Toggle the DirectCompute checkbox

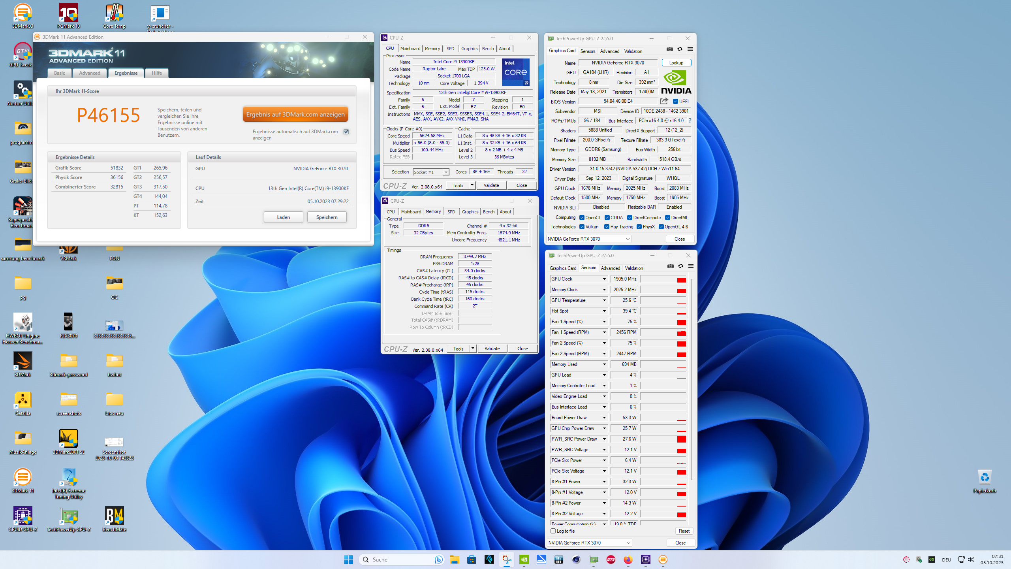(x=630, y=218)
